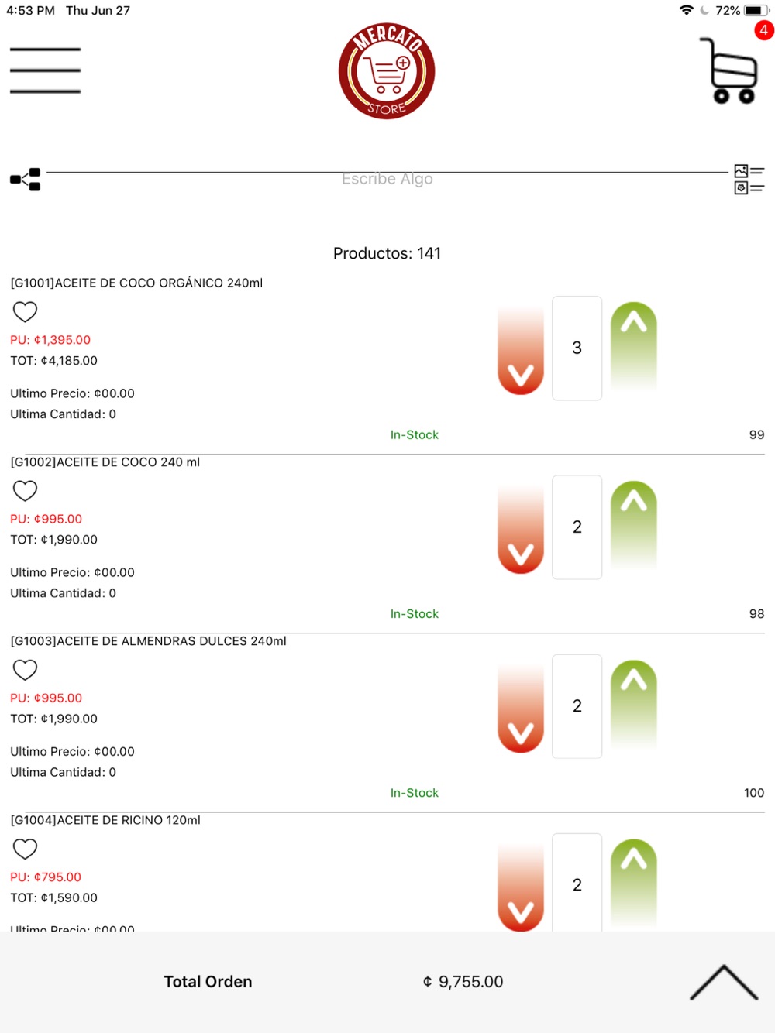Decrease quantity of G1002 Aceite de Coco
Image resolution: width=775 pixels, height=1033 pixels.
pyautogui.click(x=521, y=528)
